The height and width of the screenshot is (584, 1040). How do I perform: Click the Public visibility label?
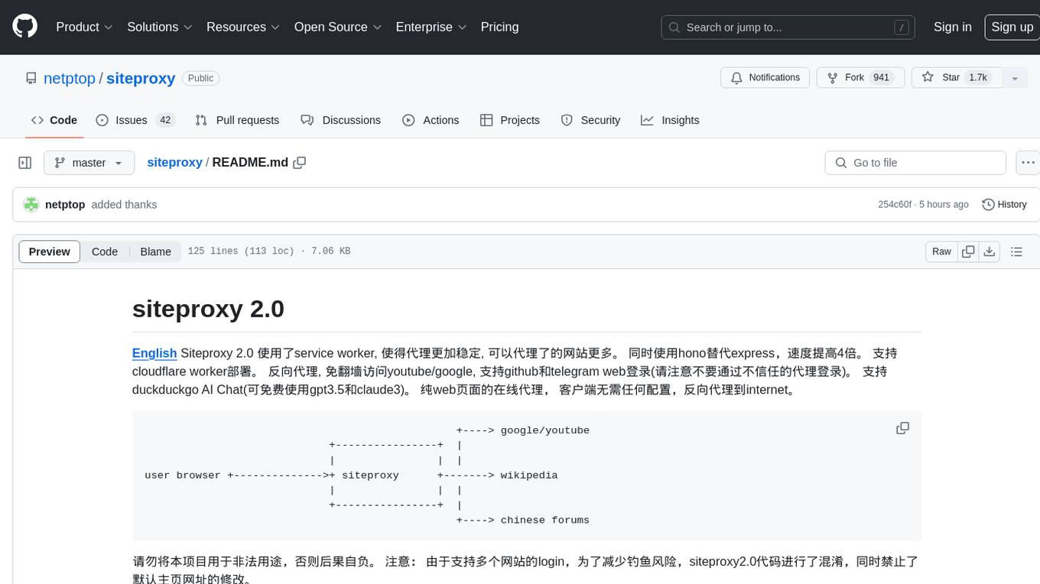pos(201,78)
